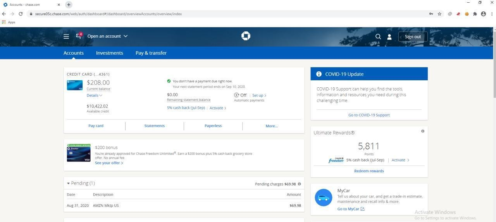Click the Sign out button
This screenshot has height=222, width=496.
(x=413, y=36)
